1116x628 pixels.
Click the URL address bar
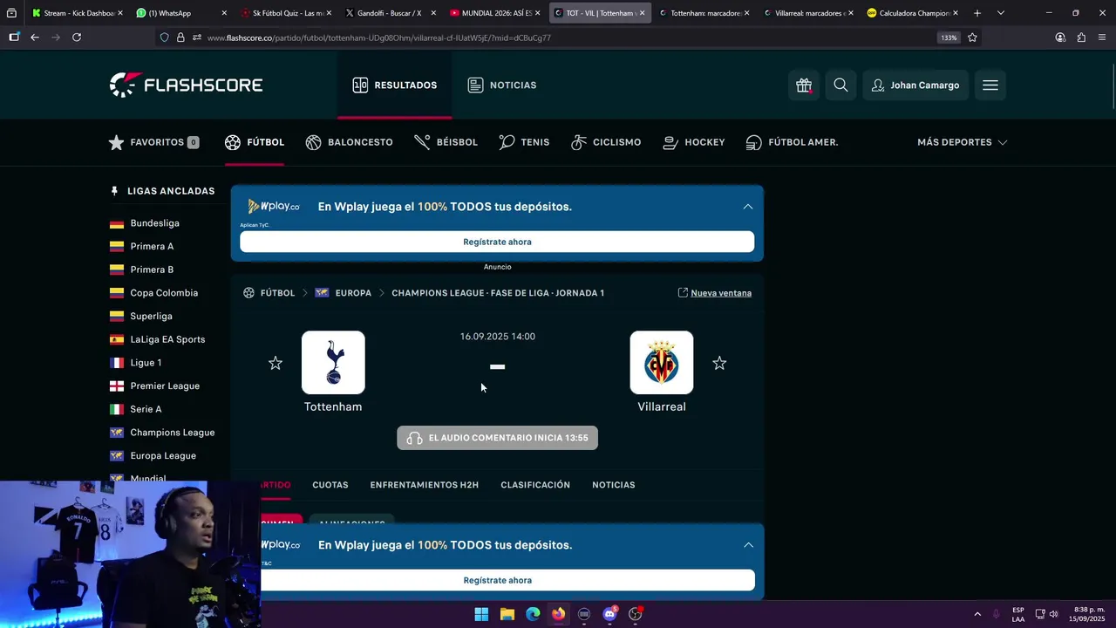pyautogui.click(x=558, y=38)
